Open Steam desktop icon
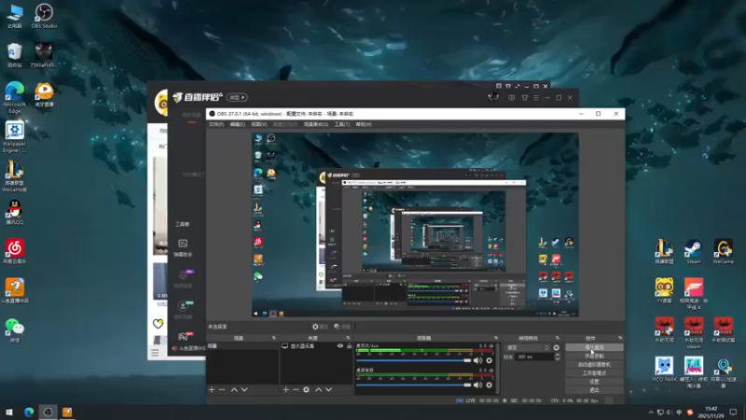Screen dimensions: 746x420 point(693,252)
